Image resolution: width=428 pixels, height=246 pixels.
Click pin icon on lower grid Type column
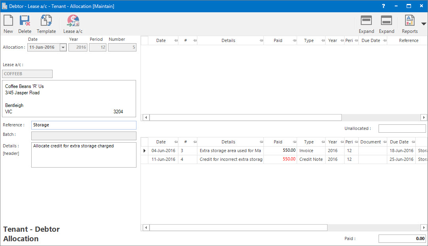click(323, 142)
